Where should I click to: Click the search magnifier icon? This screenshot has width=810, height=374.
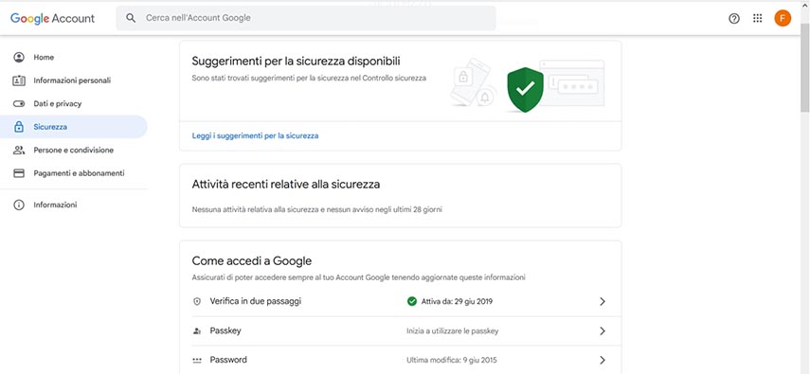click(132, 18)
